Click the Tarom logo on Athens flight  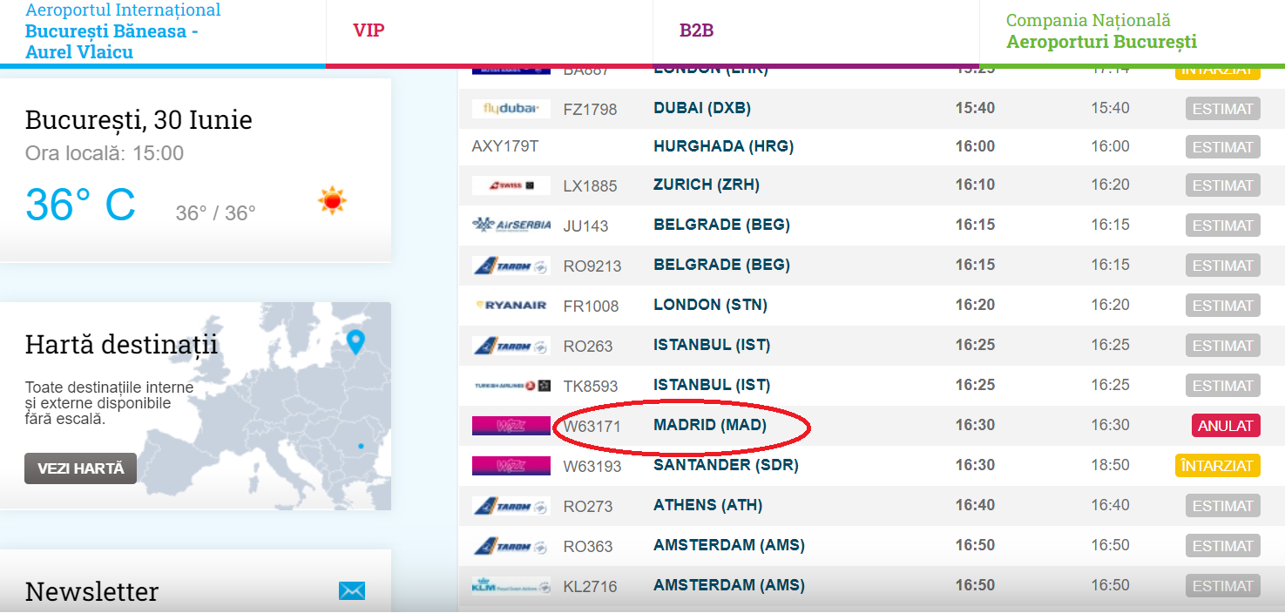click(511, 506)
